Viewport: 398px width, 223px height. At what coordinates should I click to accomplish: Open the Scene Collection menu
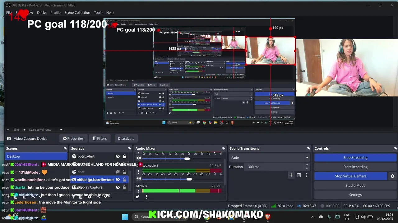pos(77,13)
